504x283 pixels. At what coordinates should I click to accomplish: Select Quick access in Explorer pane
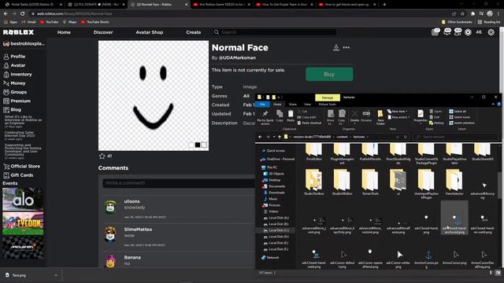click(273, 150)
